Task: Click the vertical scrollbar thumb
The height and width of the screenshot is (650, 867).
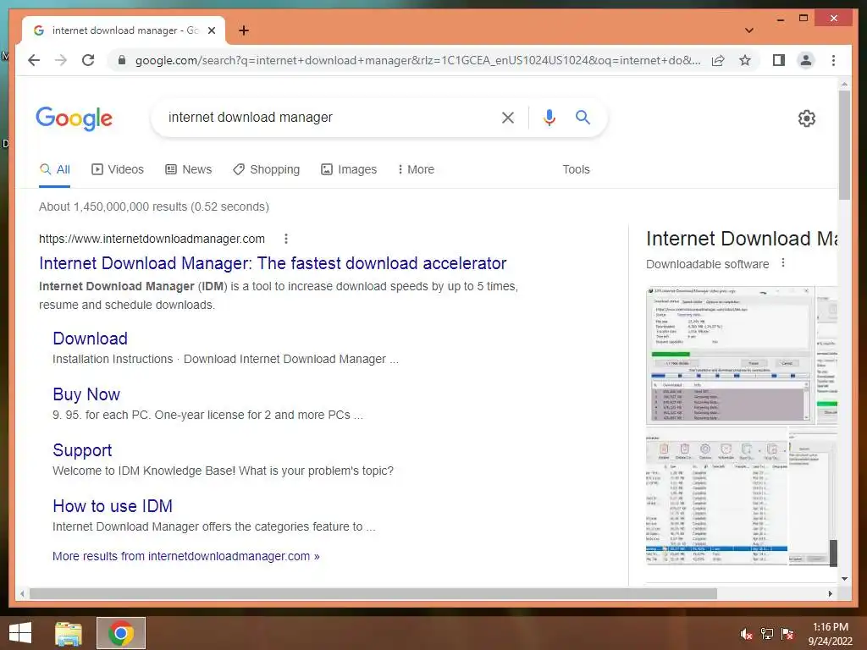Action: pos(844,145)
